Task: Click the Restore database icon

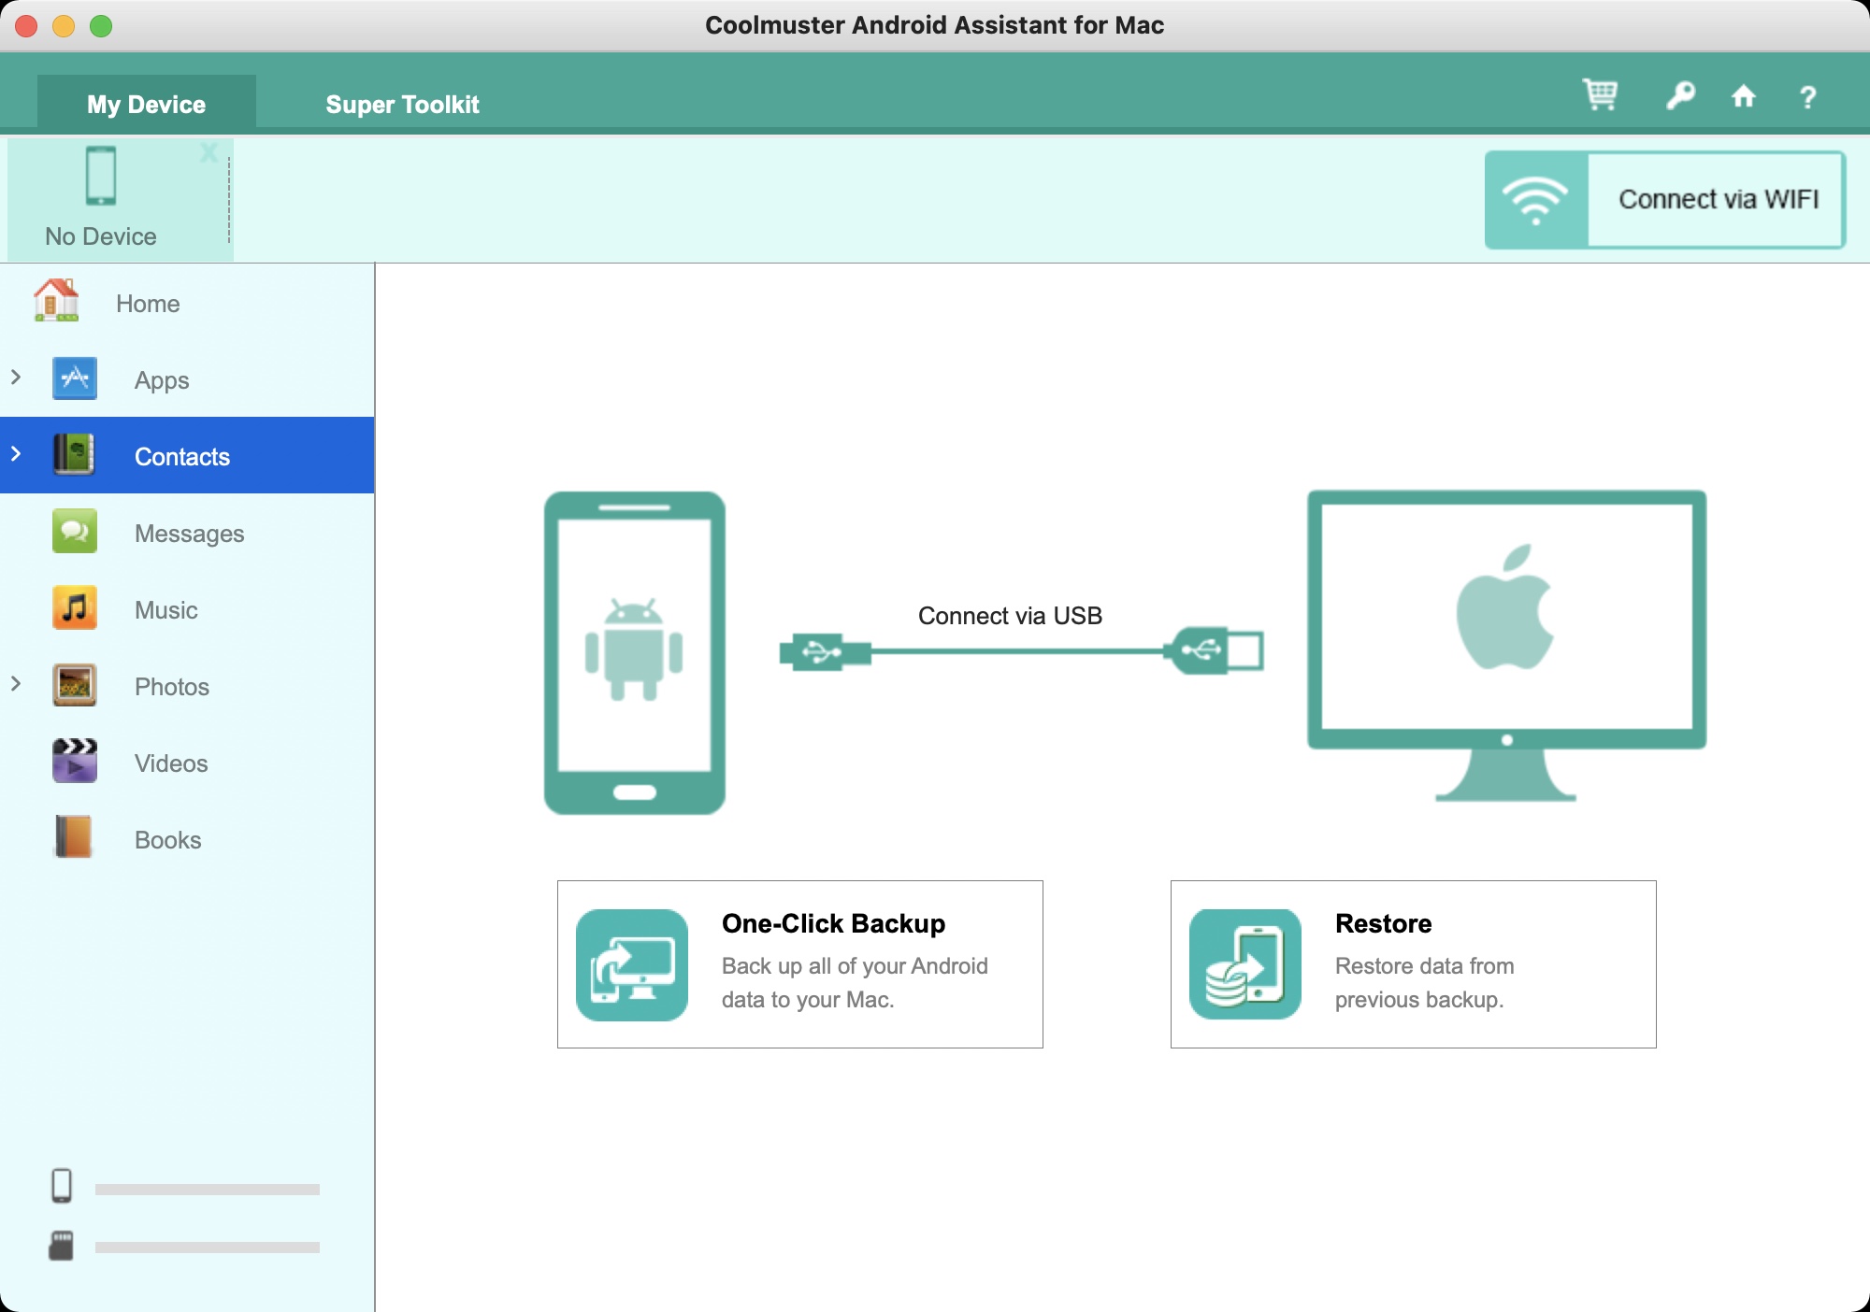Action: (1244, 964)
